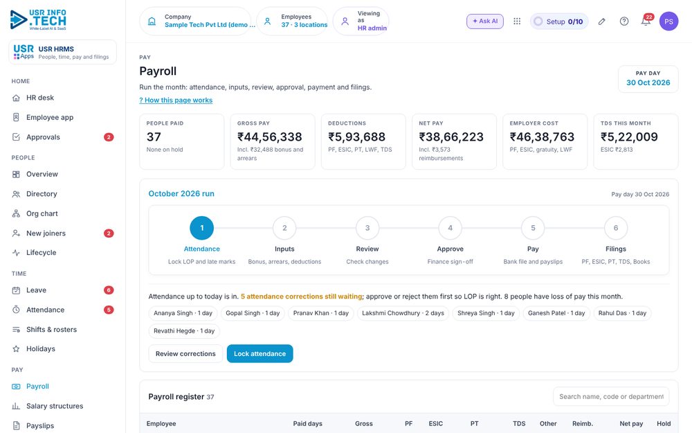The image size is (692, 433).
Task: Select step 5 Pay circle
Action: point(533,228)
